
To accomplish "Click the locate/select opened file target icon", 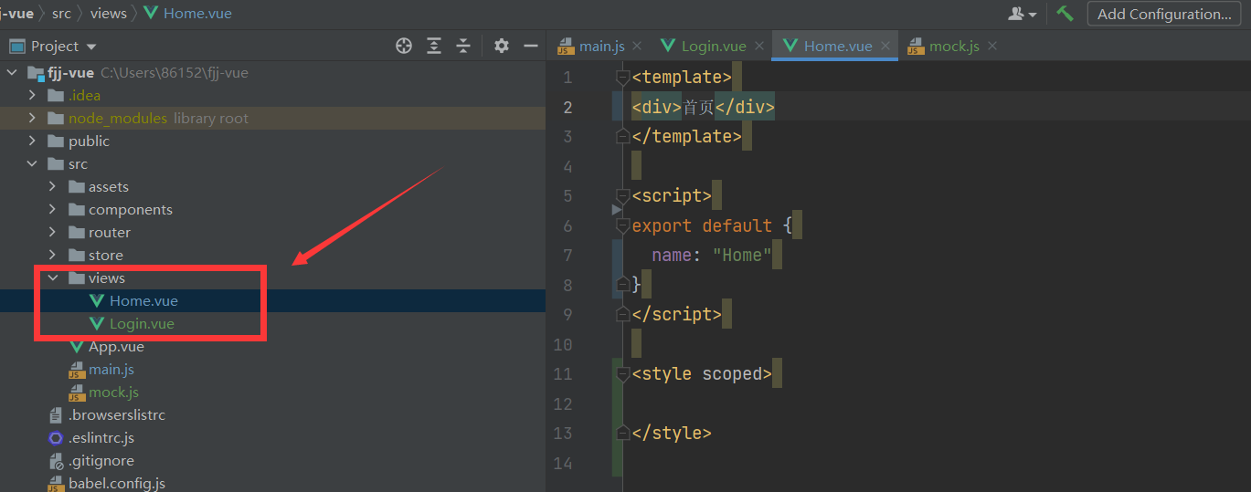I will click(404, 46).
